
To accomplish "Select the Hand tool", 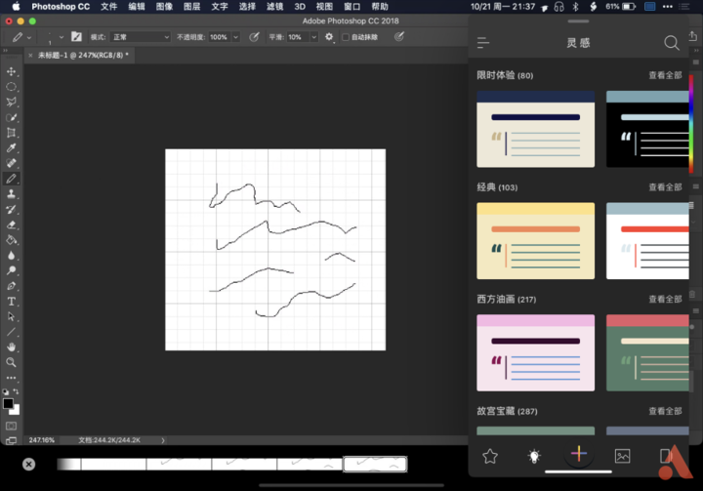I will tap(12, 347).
